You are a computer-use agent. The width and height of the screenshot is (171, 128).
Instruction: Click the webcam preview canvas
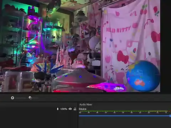point(80,46)
